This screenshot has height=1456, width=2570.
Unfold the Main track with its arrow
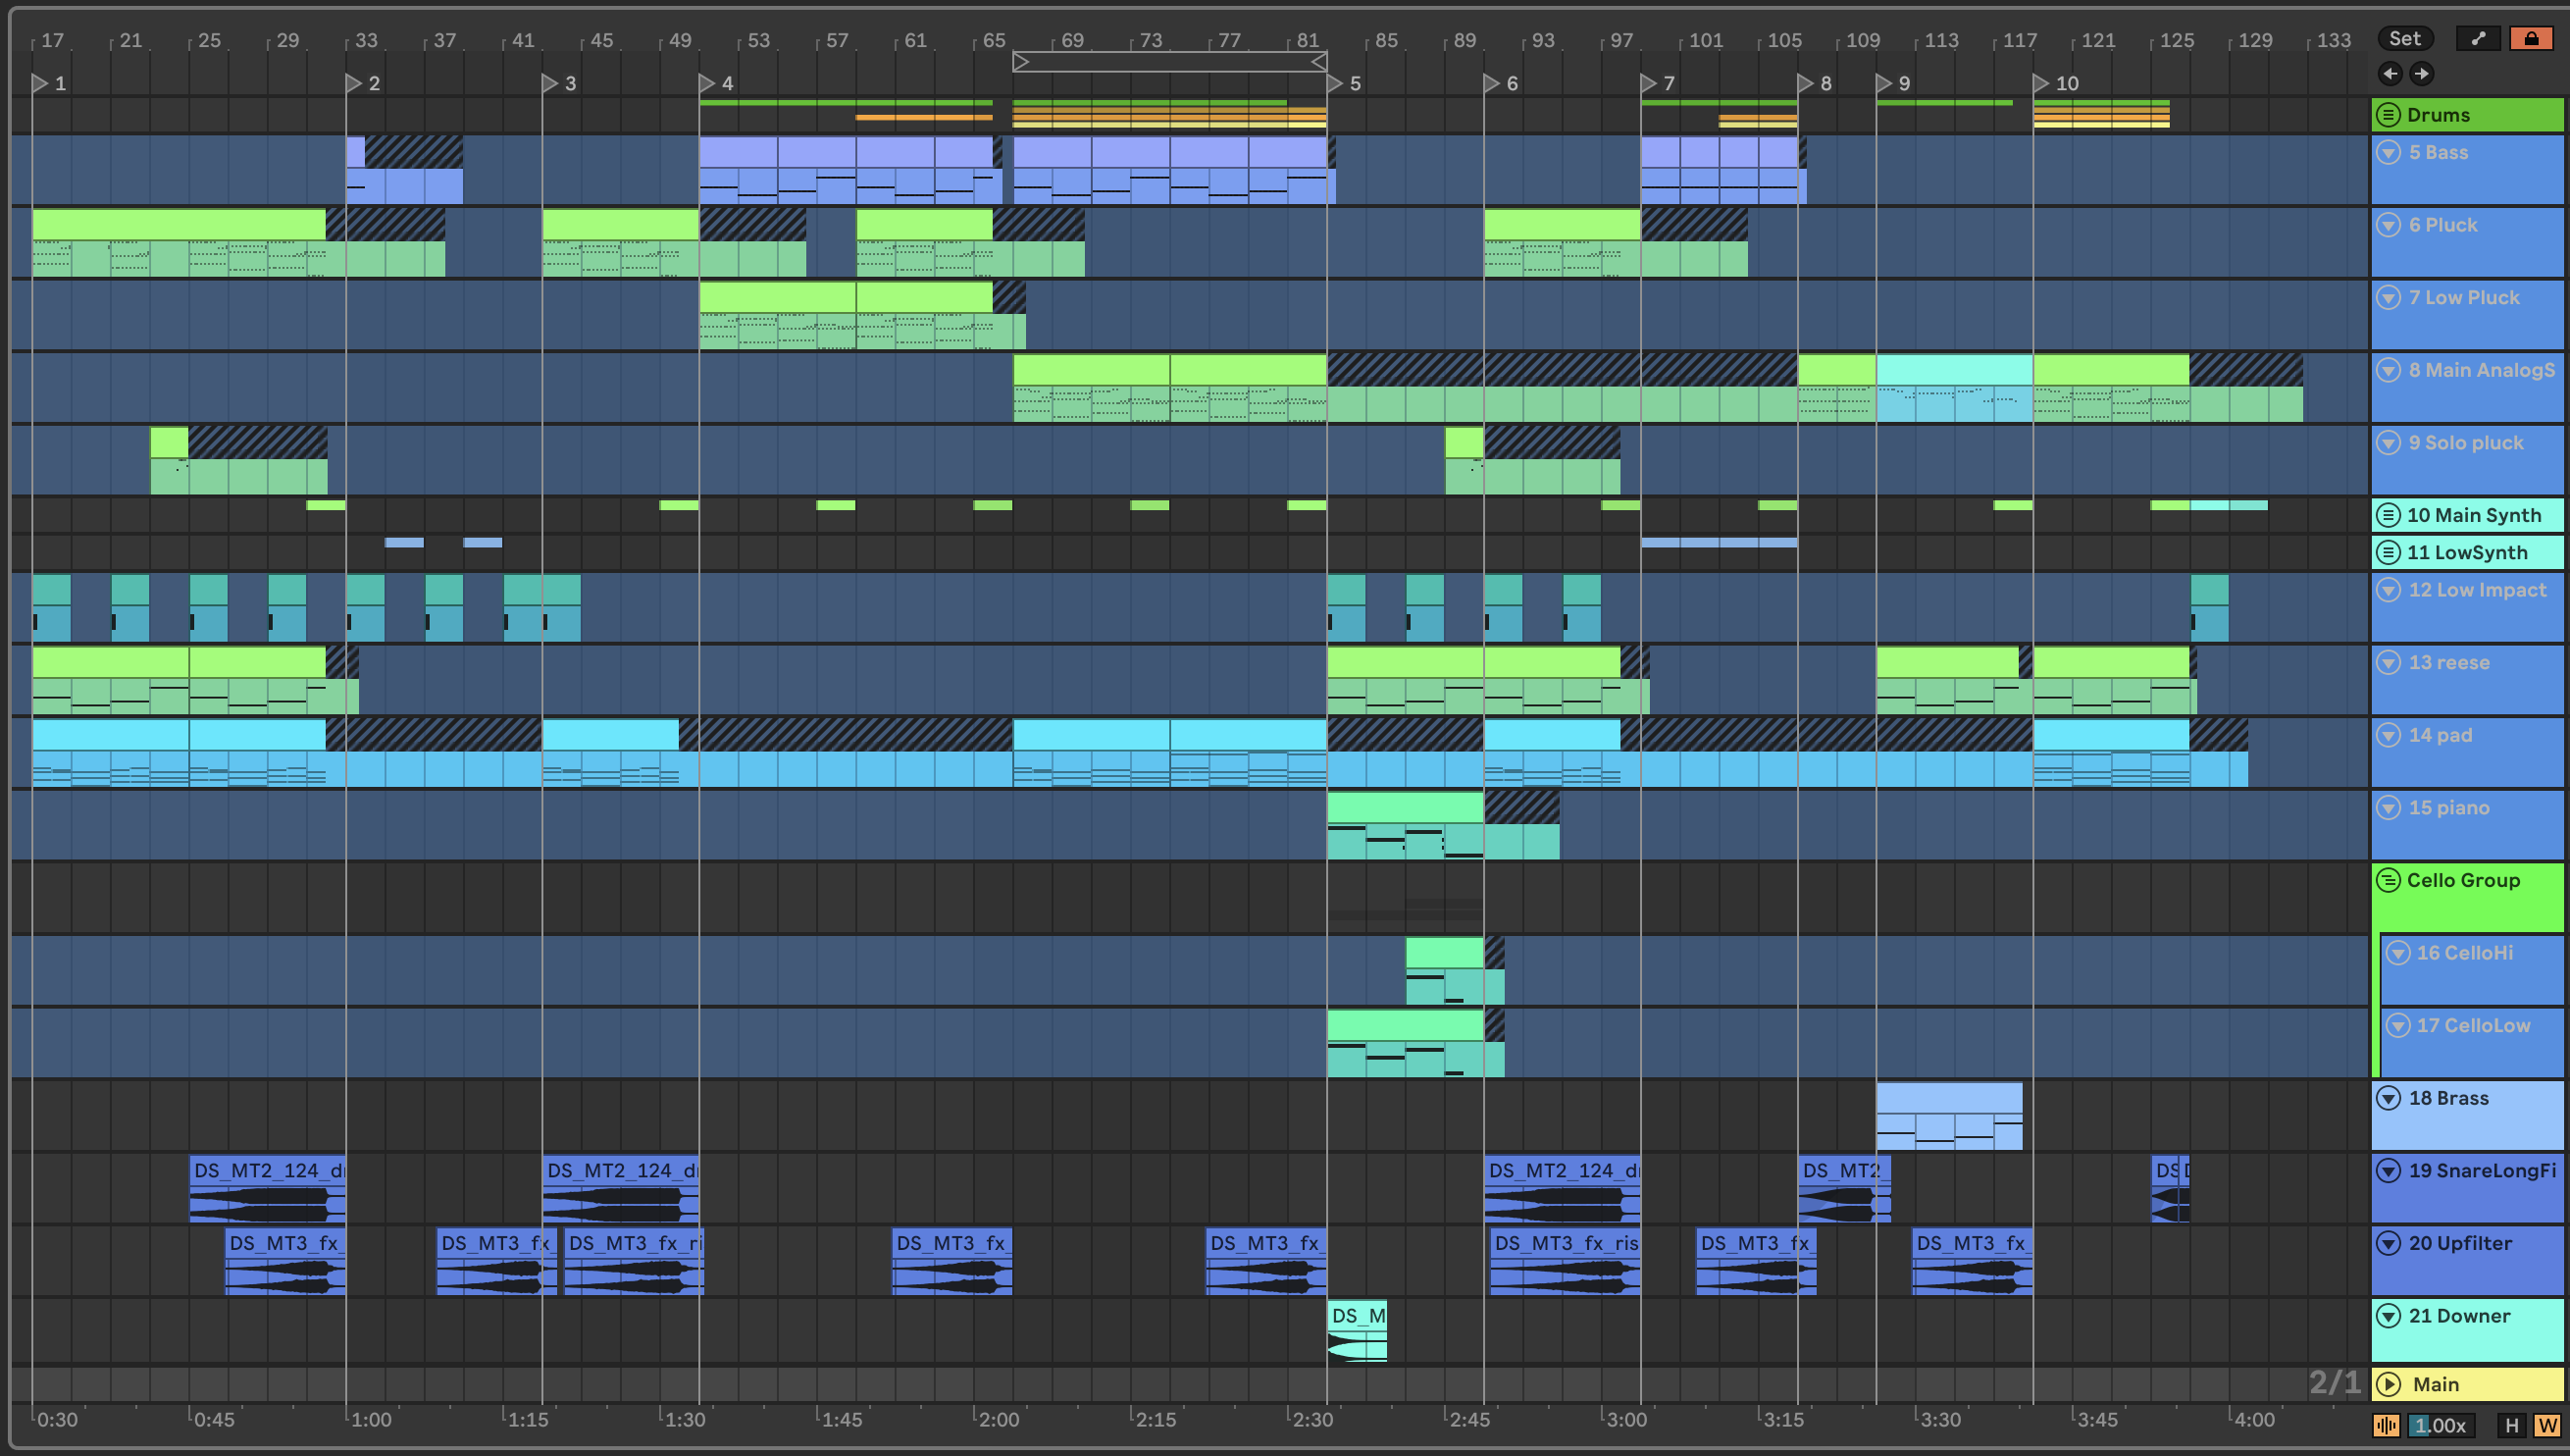click(x=2389, y=1384)
